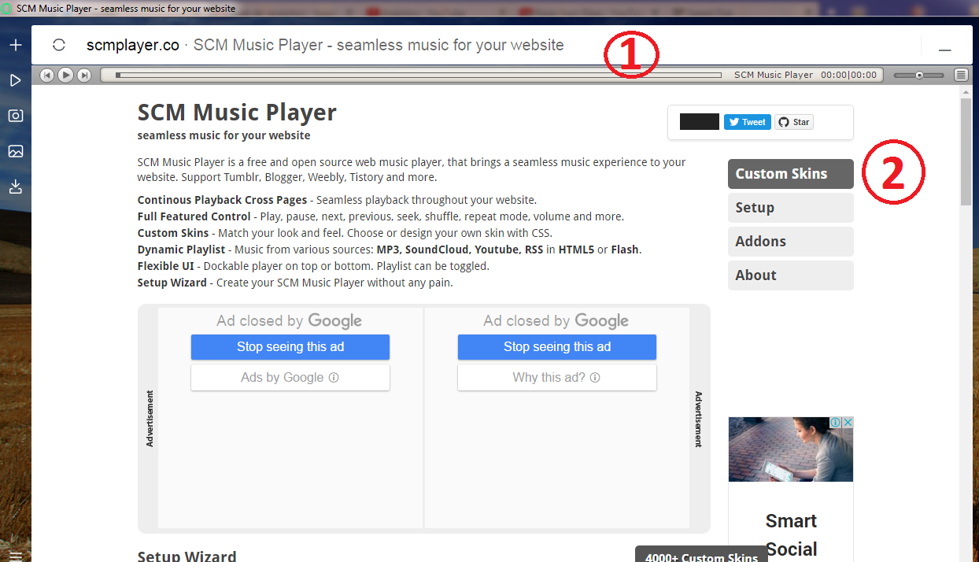The width and height of the screenshot is (979, 562).
Task: Click the woman reading tablet ad image
Action: (x=791, y=449)
